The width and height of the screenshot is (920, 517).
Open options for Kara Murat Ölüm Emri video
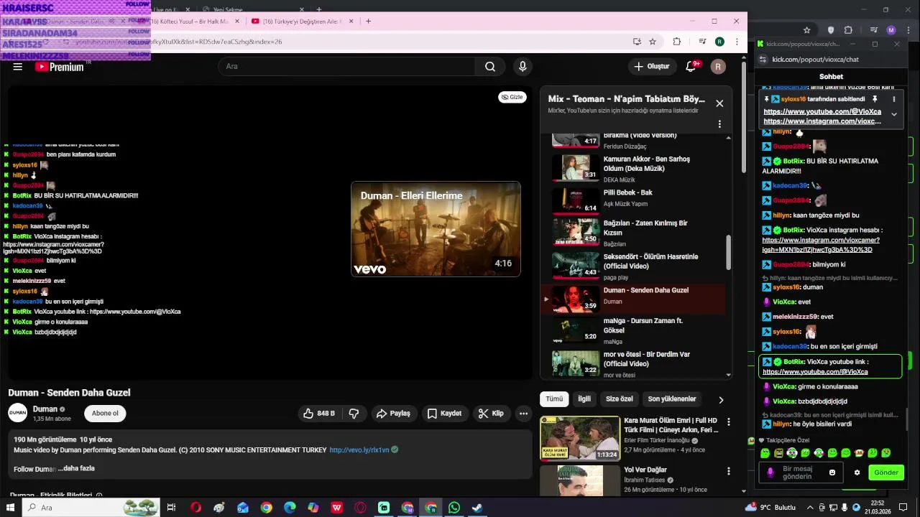pyautogui.click(x=729, y=422)
